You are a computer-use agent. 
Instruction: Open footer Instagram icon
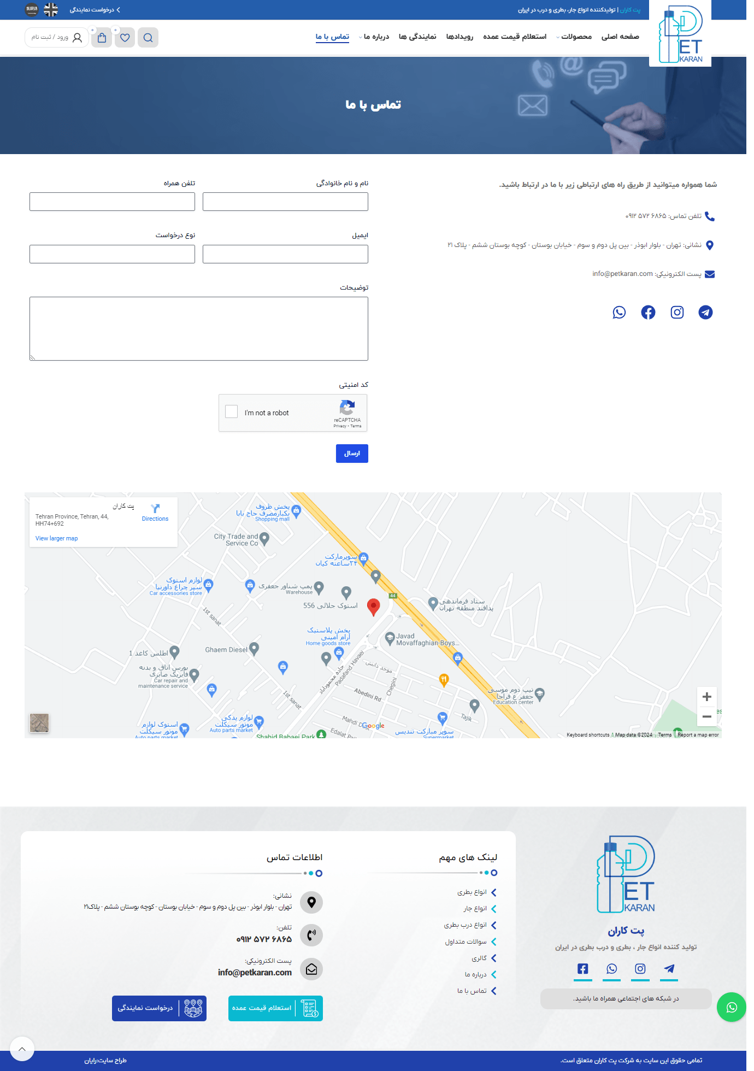[640, 969]
